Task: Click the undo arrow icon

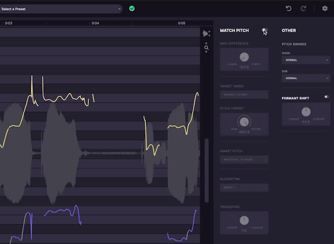Action: [288, 8]
